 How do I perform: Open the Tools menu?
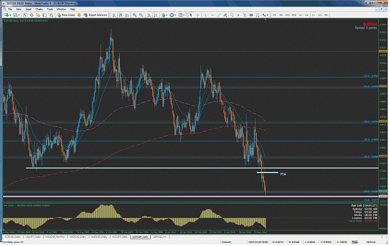50,9
